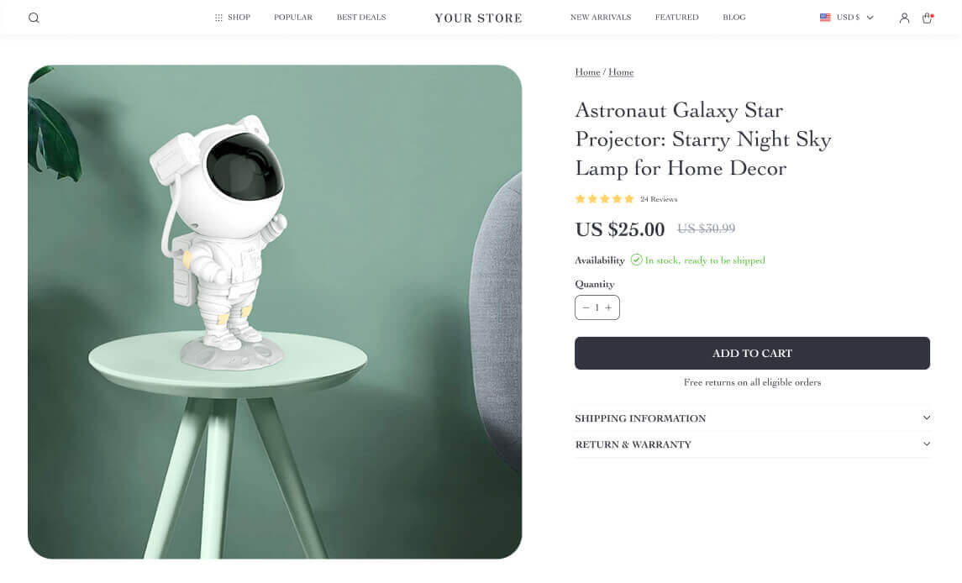Click the Shop grid menu icon
The image size is (962, 583).
click(218, 18)
